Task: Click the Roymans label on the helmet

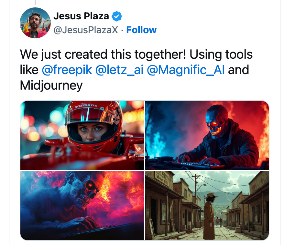Action: tap(86, 106)
